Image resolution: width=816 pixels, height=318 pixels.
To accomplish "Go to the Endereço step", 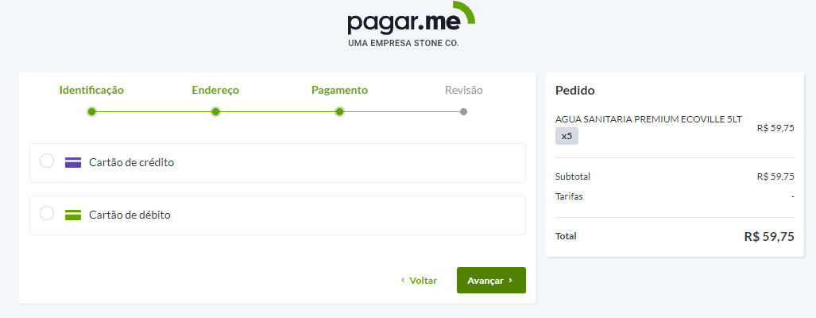I will coord(215,91).
